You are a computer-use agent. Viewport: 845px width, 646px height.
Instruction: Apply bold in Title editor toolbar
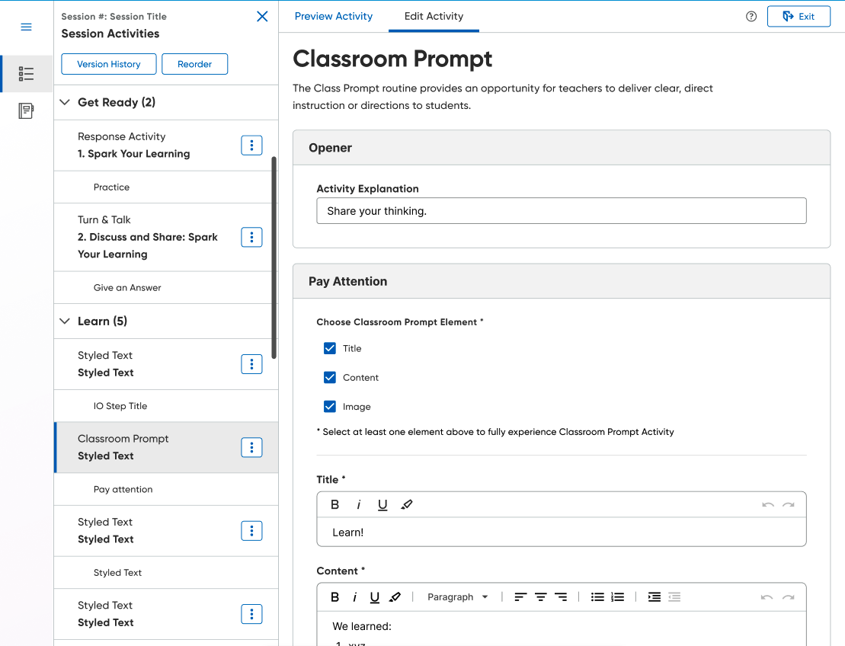pyautogui.click(x=334, y=504)
